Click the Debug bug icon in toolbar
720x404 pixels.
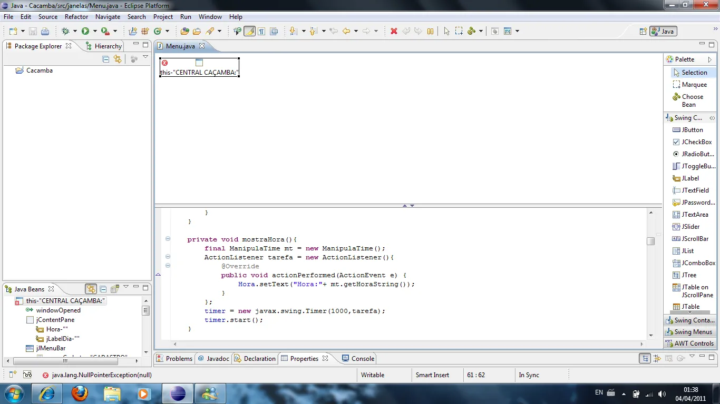(66, 32)
